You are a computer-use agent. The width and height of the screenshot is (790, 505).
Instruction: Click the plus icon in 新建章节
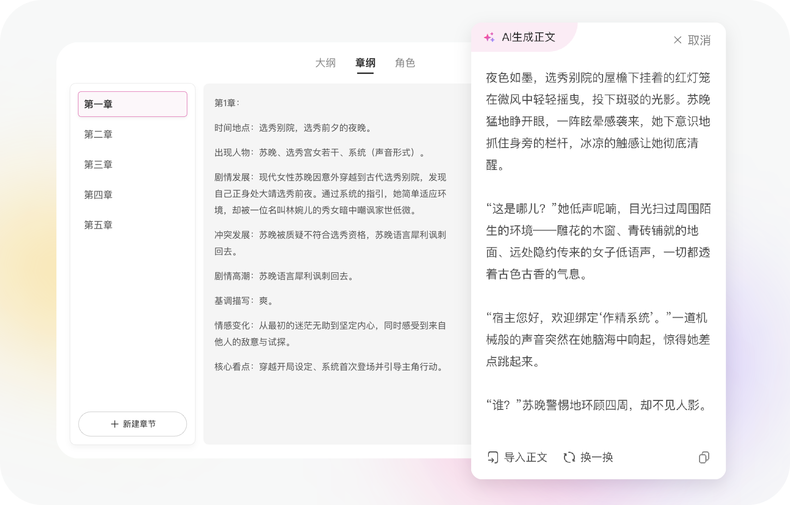tap(114, 424)
